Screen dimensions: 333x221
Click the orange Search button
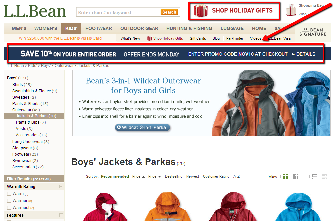click(169, 12)
